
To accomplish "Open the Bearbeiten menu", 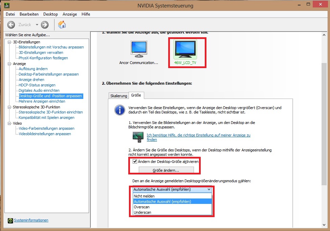I will tap(29, 14).
